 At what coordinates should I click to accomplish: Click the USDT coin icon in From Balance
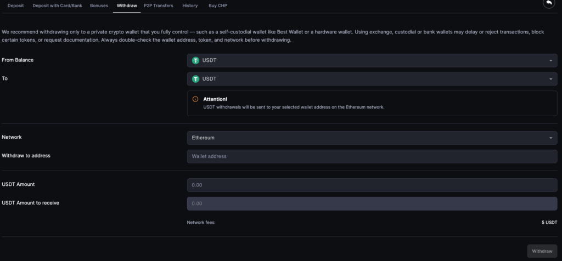point(195,60)
